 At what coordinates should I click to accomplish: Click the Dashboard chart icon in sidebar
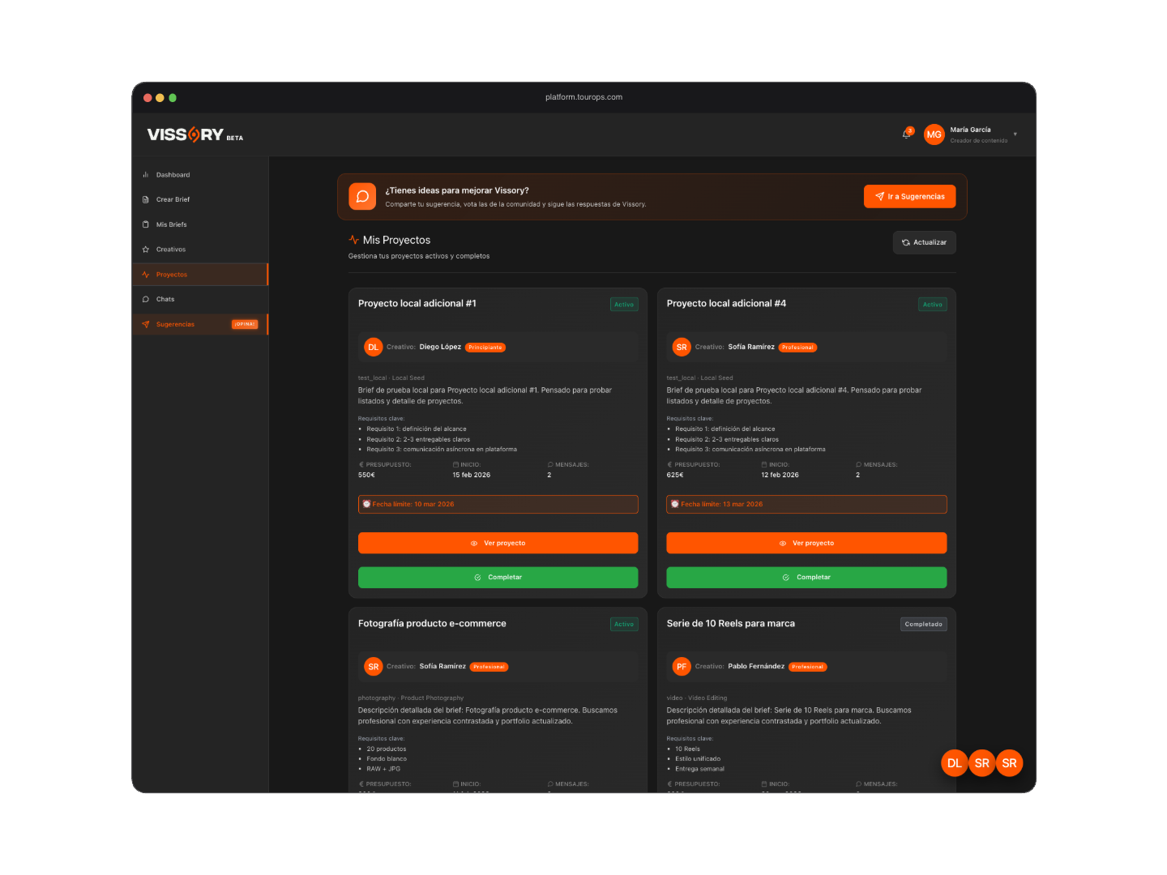146,175
